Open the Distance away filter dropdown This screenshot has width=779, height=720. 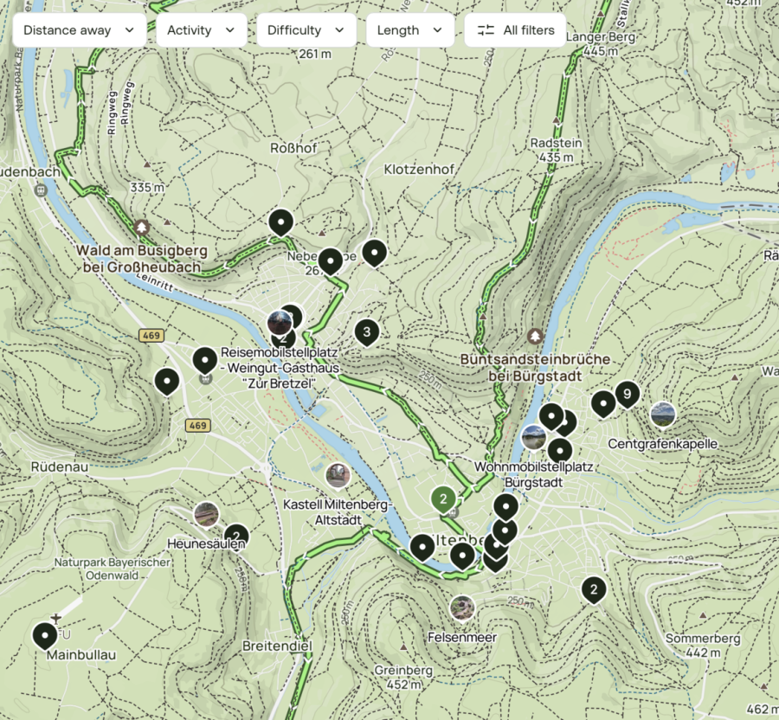point(80,30)
